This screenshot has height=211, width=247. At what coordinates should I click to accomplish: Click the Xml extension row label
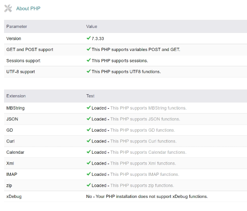point(10,163)
